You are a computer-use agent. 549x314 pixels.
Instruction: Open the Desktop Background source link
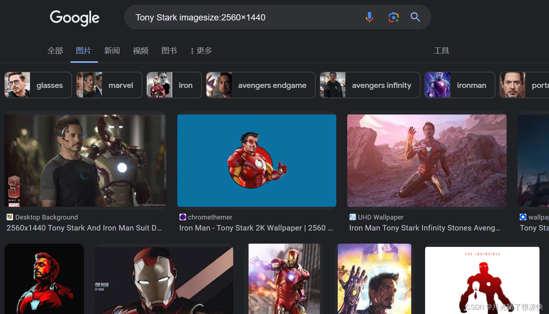[x=46, y=217]
